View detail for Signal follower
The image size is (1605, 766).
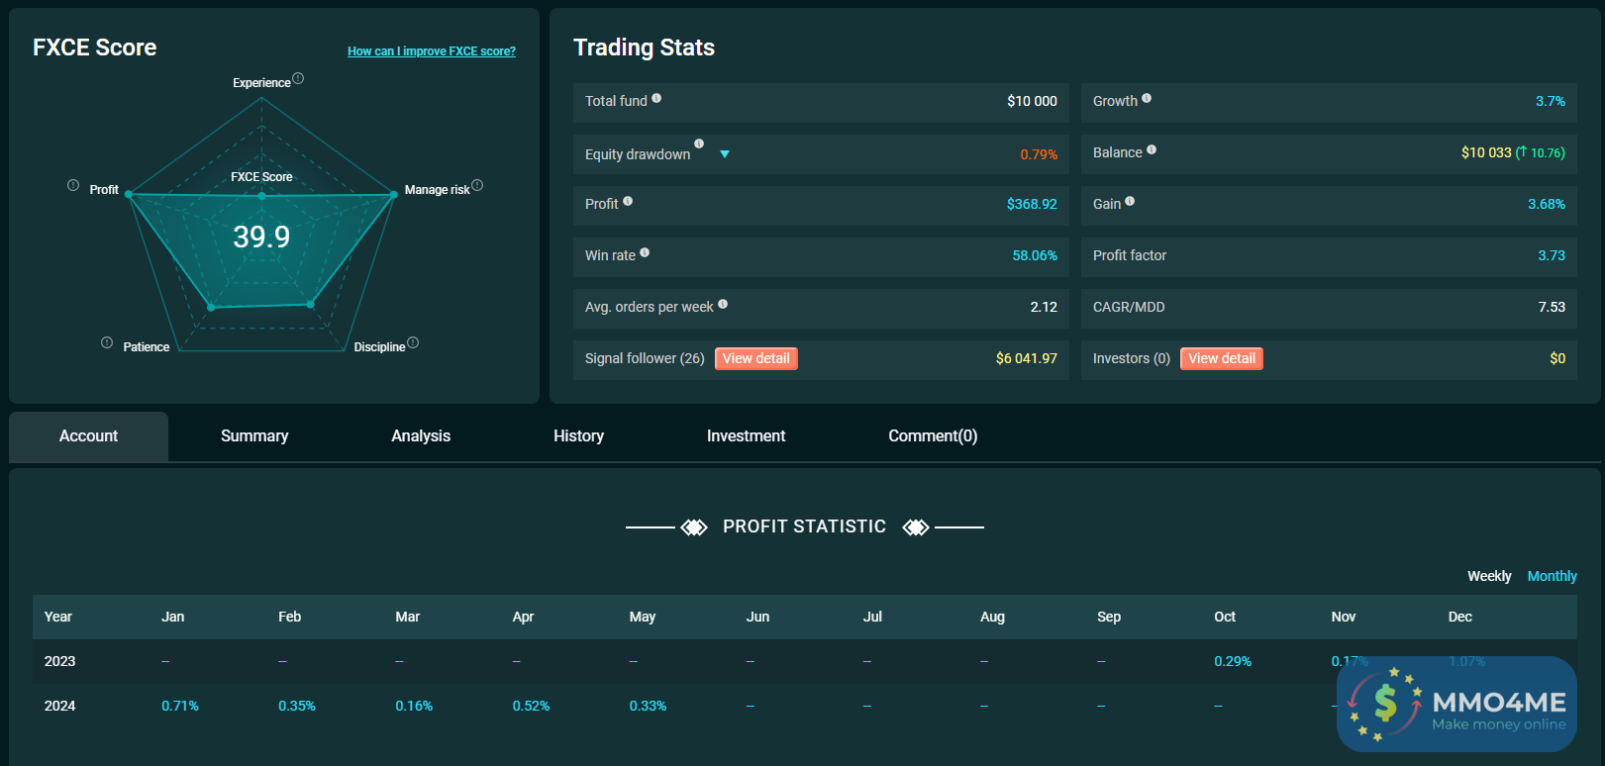point(755,358)
